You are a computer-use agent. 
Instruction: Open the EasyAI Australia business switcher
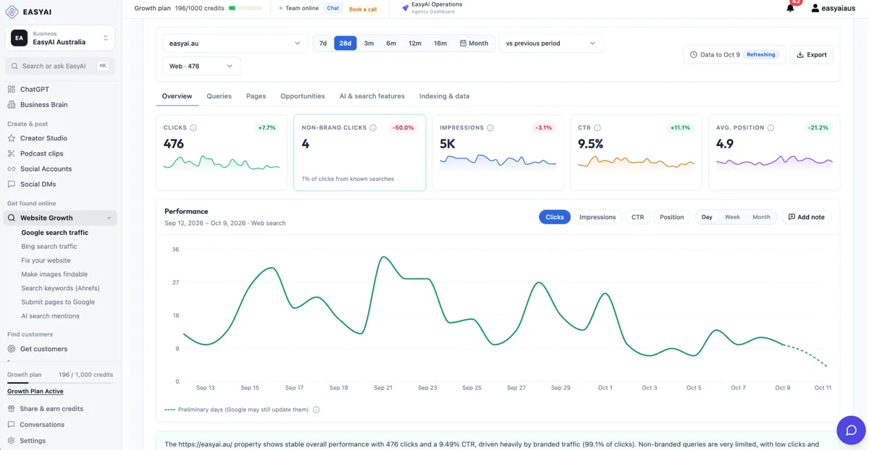pos(60,38)
